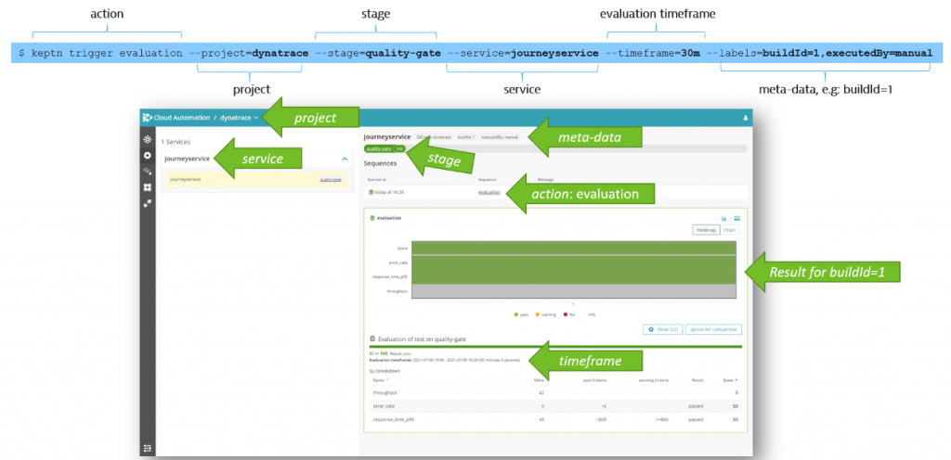951x460 pixels.
Task: Sort SLI table by Score column
Action: click(x=730, y=380)
